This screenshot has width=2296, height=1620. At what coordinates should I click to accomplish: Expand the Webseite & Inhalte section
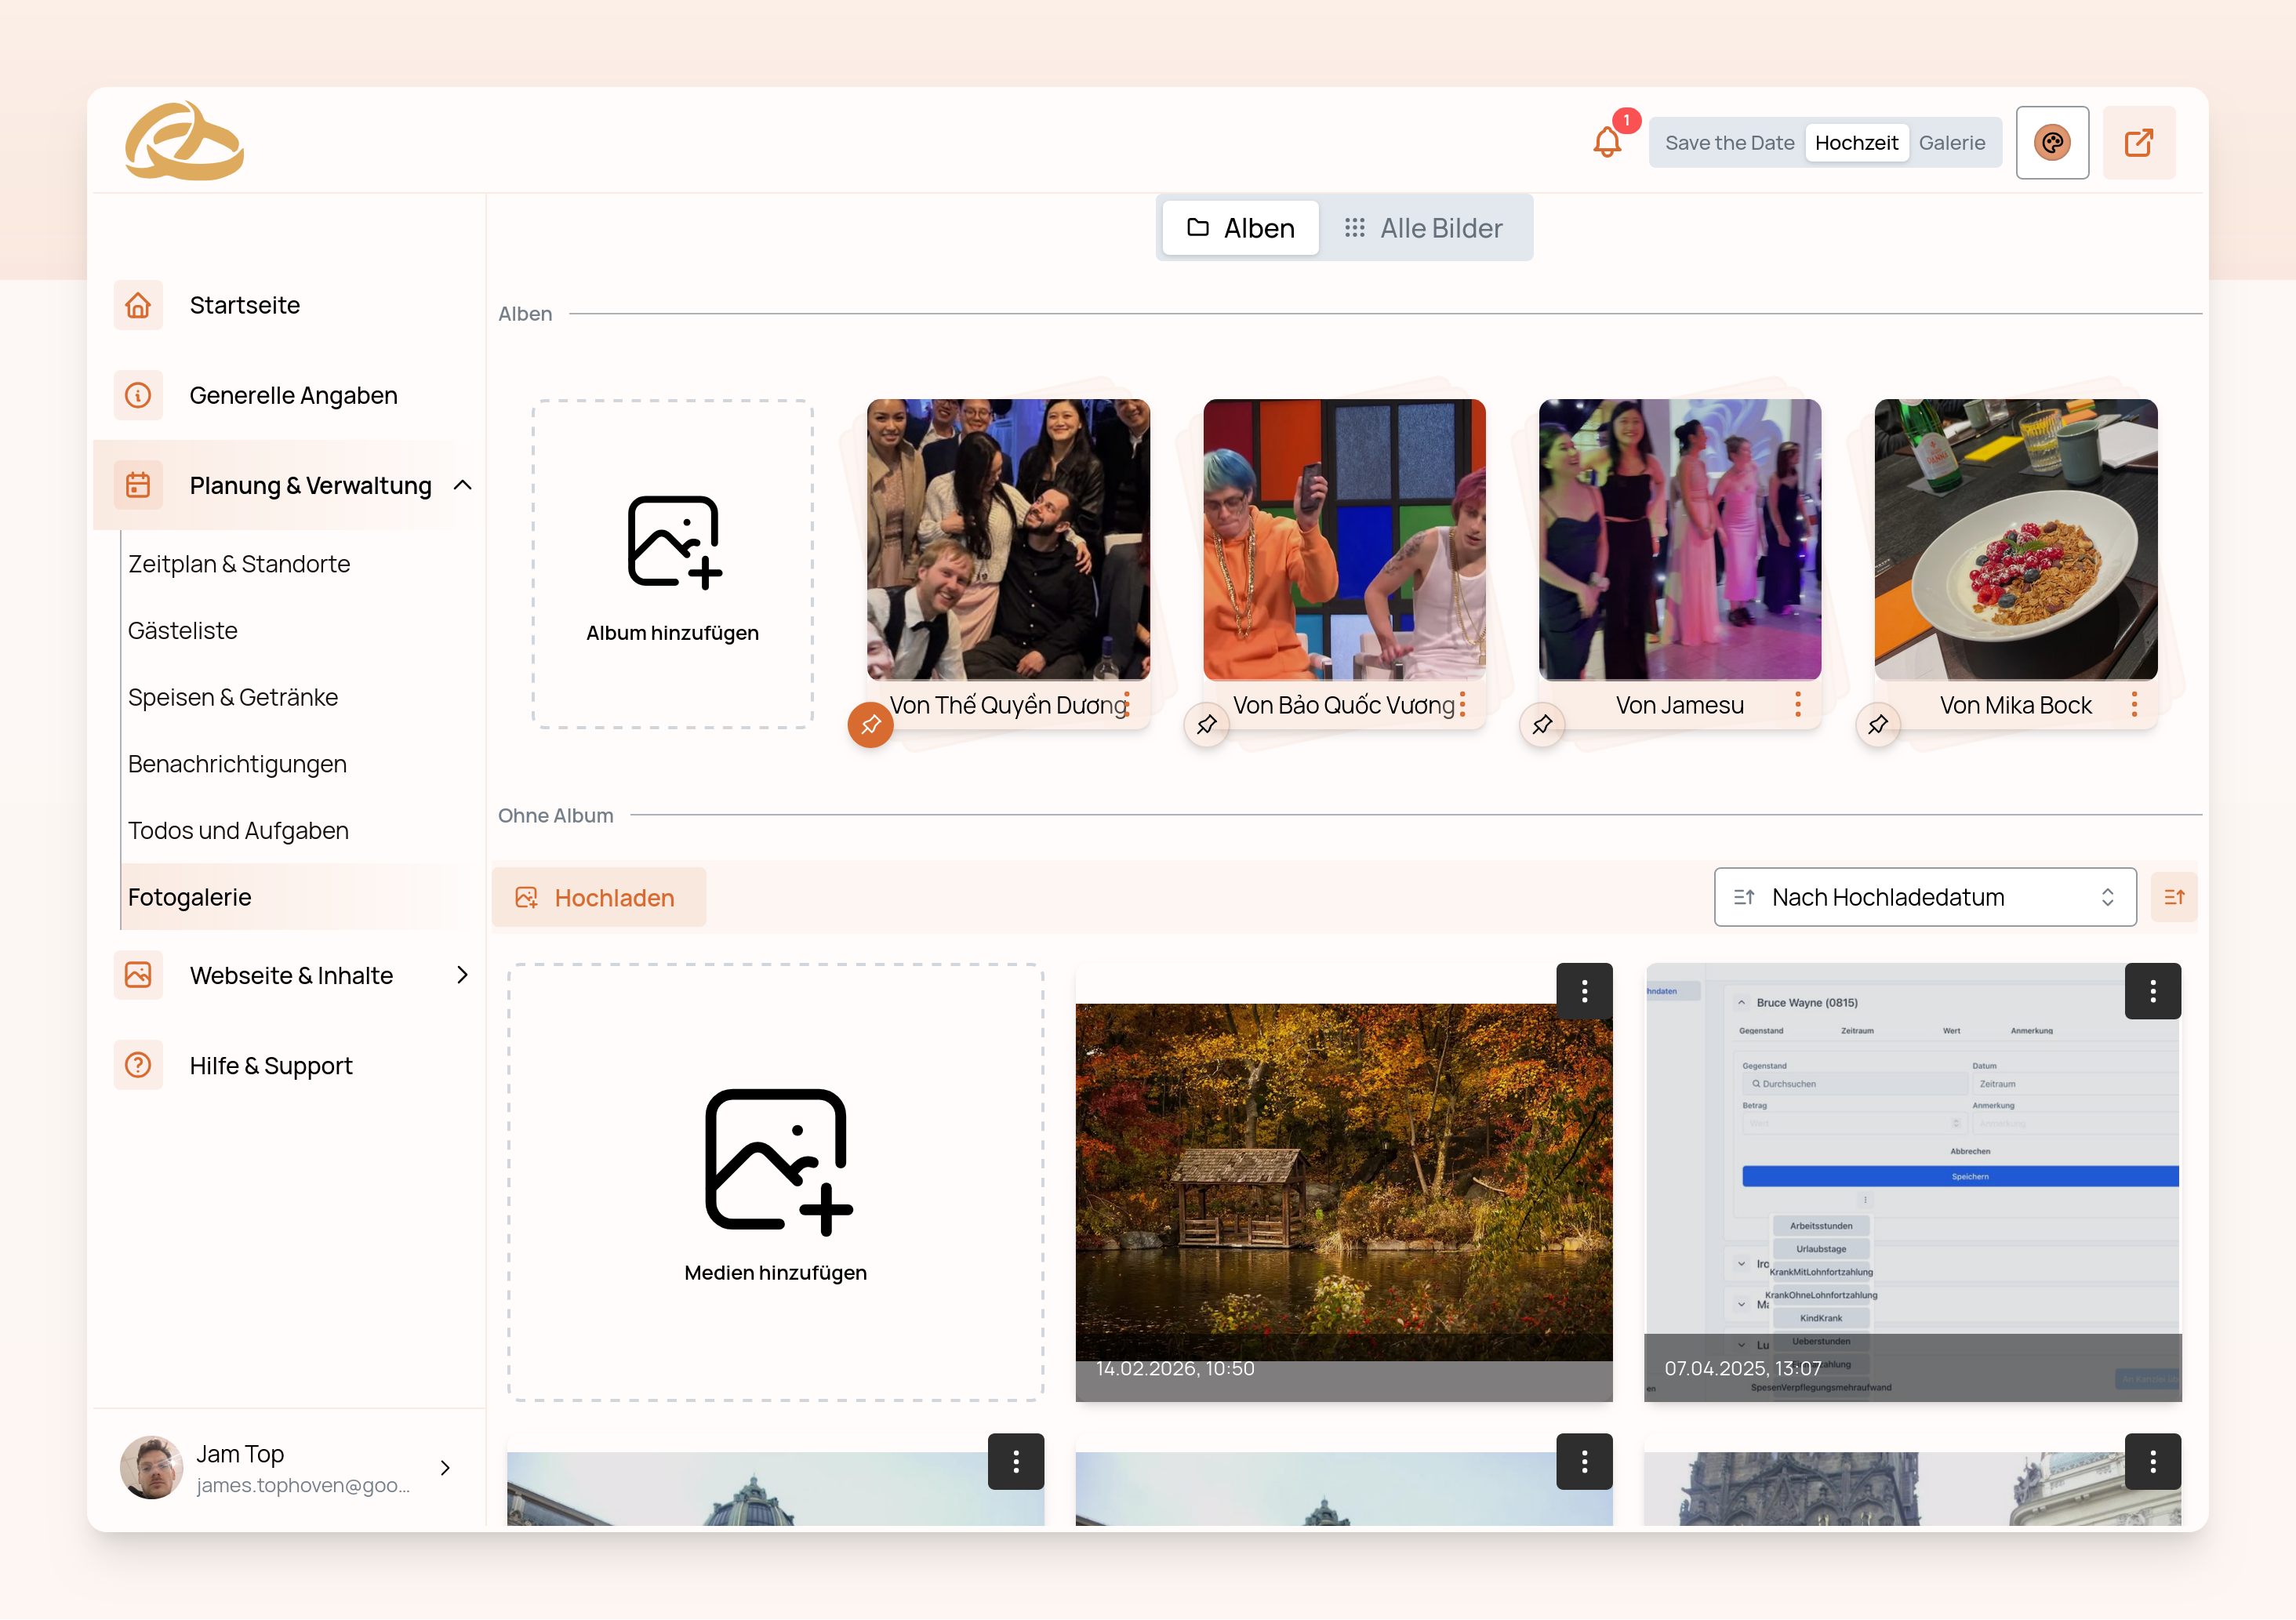click(462, 975)
